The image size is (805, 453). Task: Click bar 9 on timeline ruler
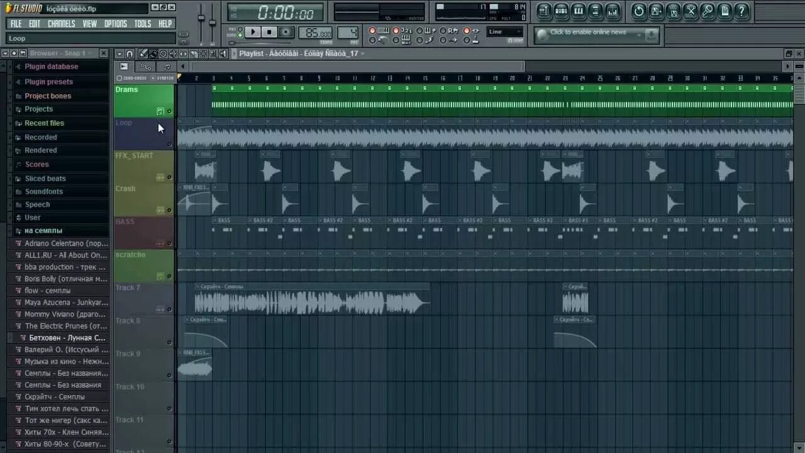click(319, 78)
